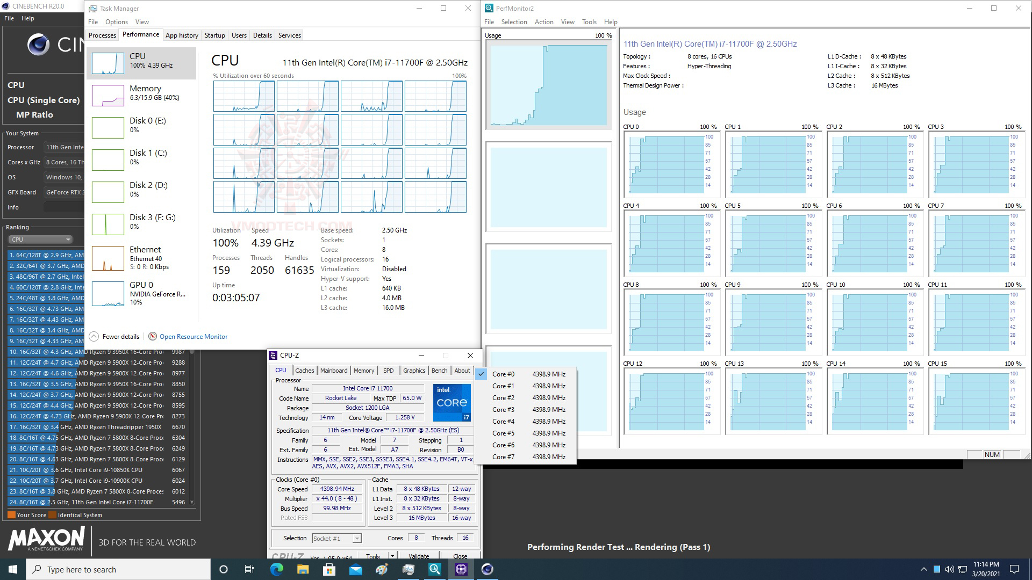1032x580 pixels.
Task: Open Cortana from the taskbar
Action: 224,569
